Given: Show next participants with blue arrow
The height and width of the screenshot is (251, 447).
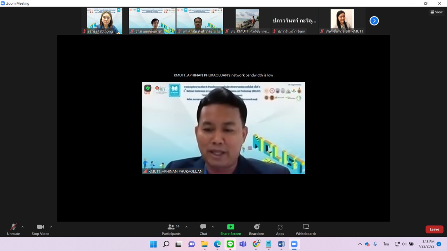Looking at the screenshot, I should [x=374, y=21].
